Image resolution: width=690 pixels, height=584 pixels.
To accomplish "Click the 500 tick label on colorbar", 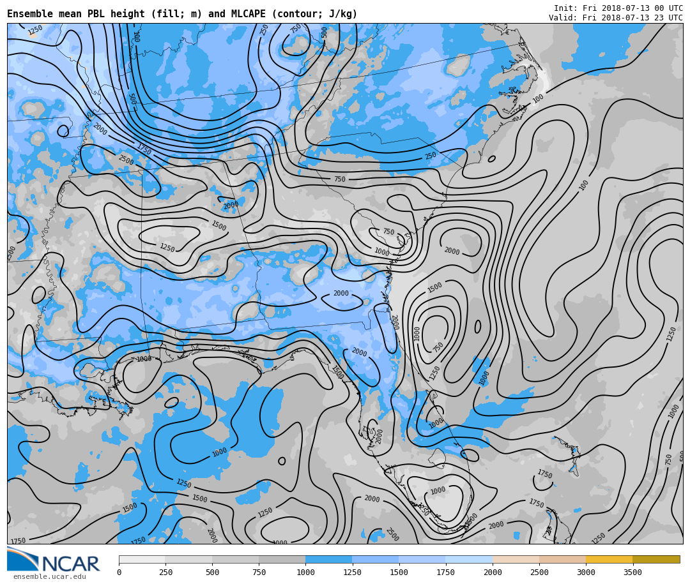I will pyautogui.click(x=212, y=573).
